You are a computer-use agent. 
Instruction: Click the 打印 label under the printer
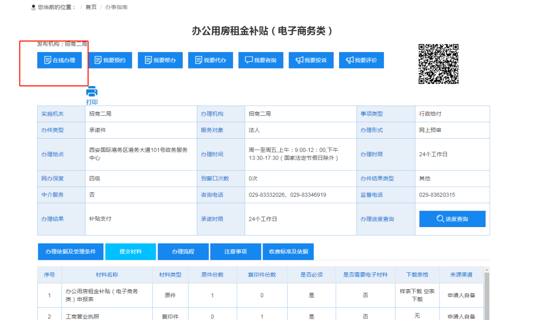tap(92, 102)
